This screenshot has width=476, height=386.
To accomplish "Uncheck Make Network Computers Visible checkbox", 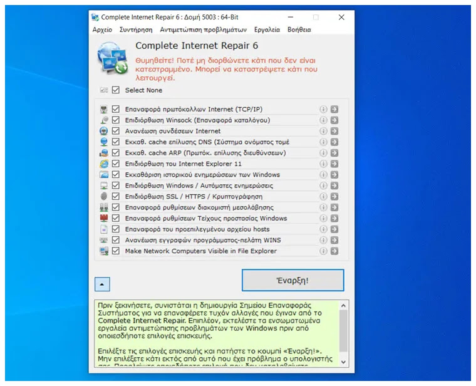I will tap(116, 251).
